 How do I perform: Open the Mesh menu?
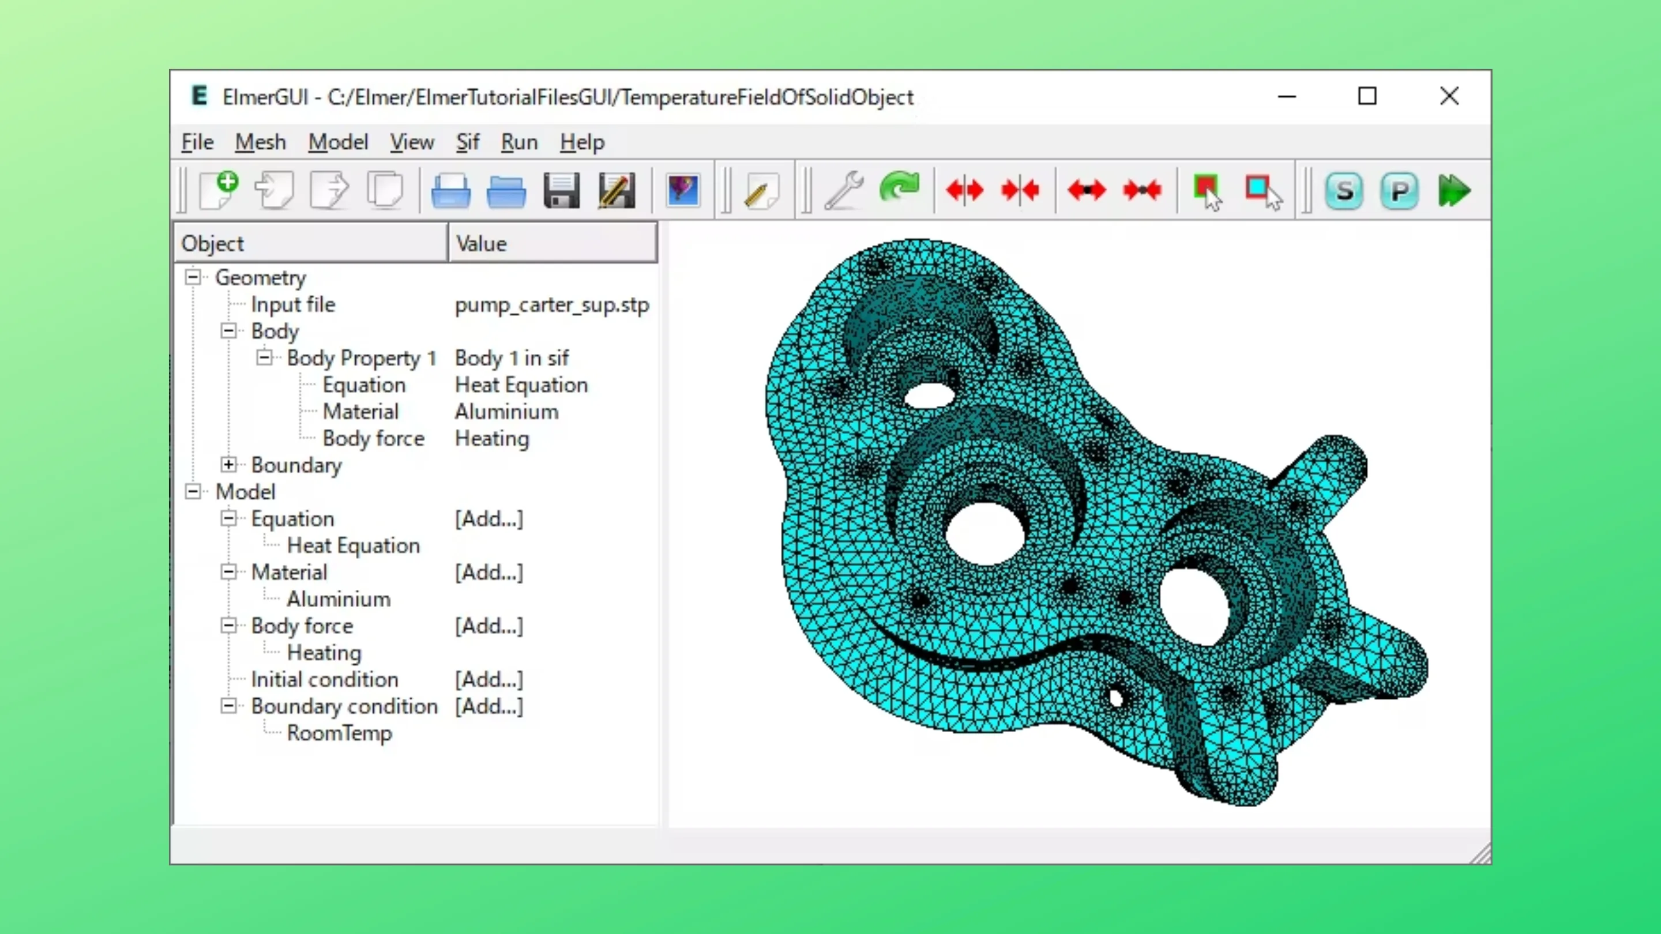pos(261,142)
